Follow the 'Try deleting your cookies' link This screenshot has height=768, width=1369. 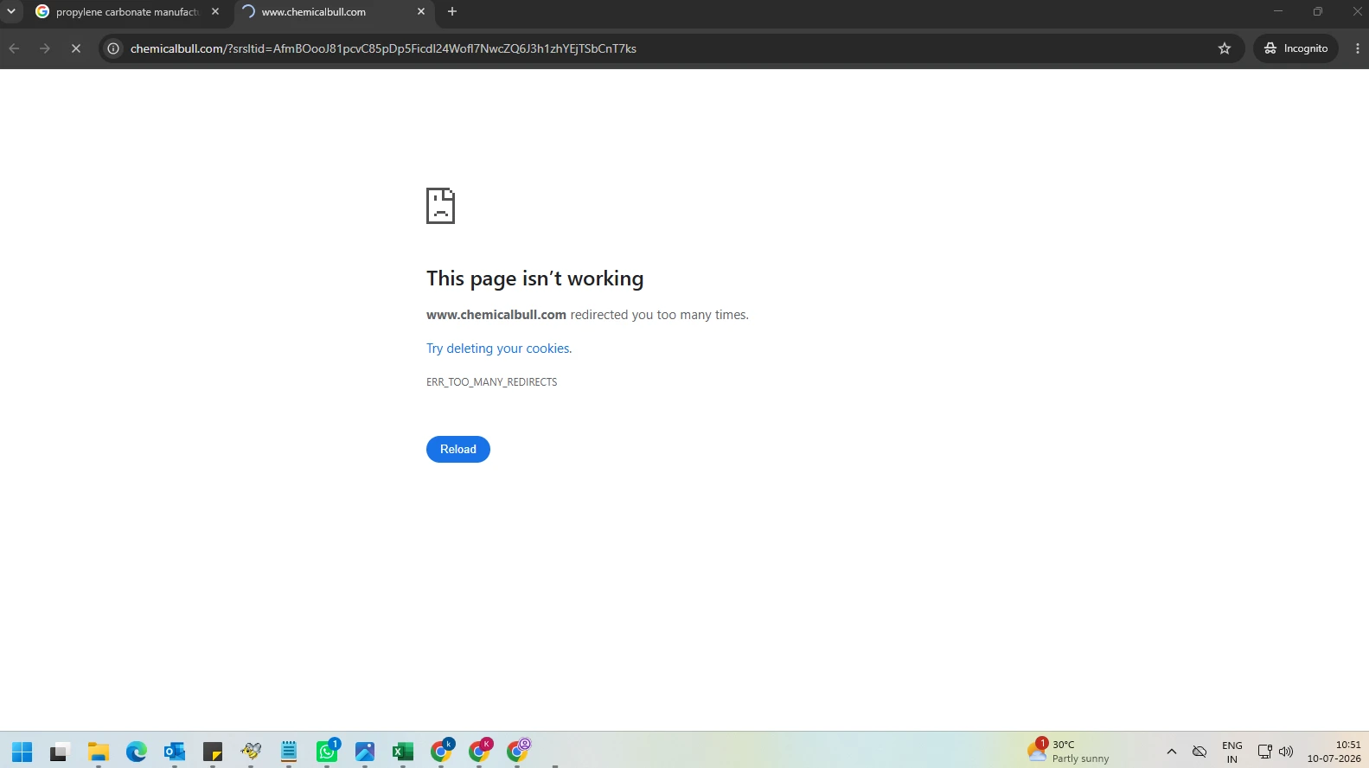tap(499, 349)
